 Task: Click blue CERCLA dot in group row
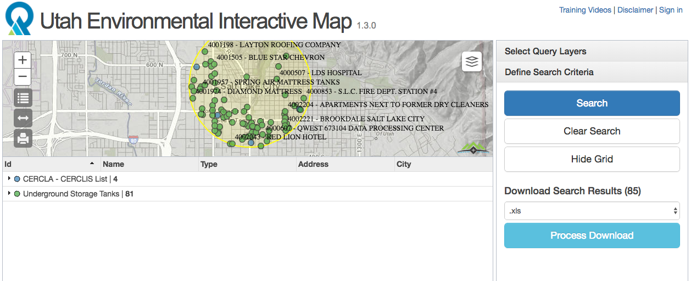click(x=17, y=179)
